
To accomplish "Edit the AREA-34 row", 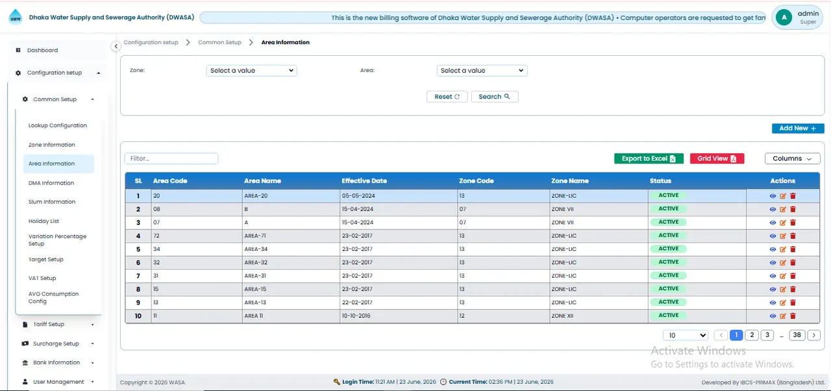I will tap(783, 249).
